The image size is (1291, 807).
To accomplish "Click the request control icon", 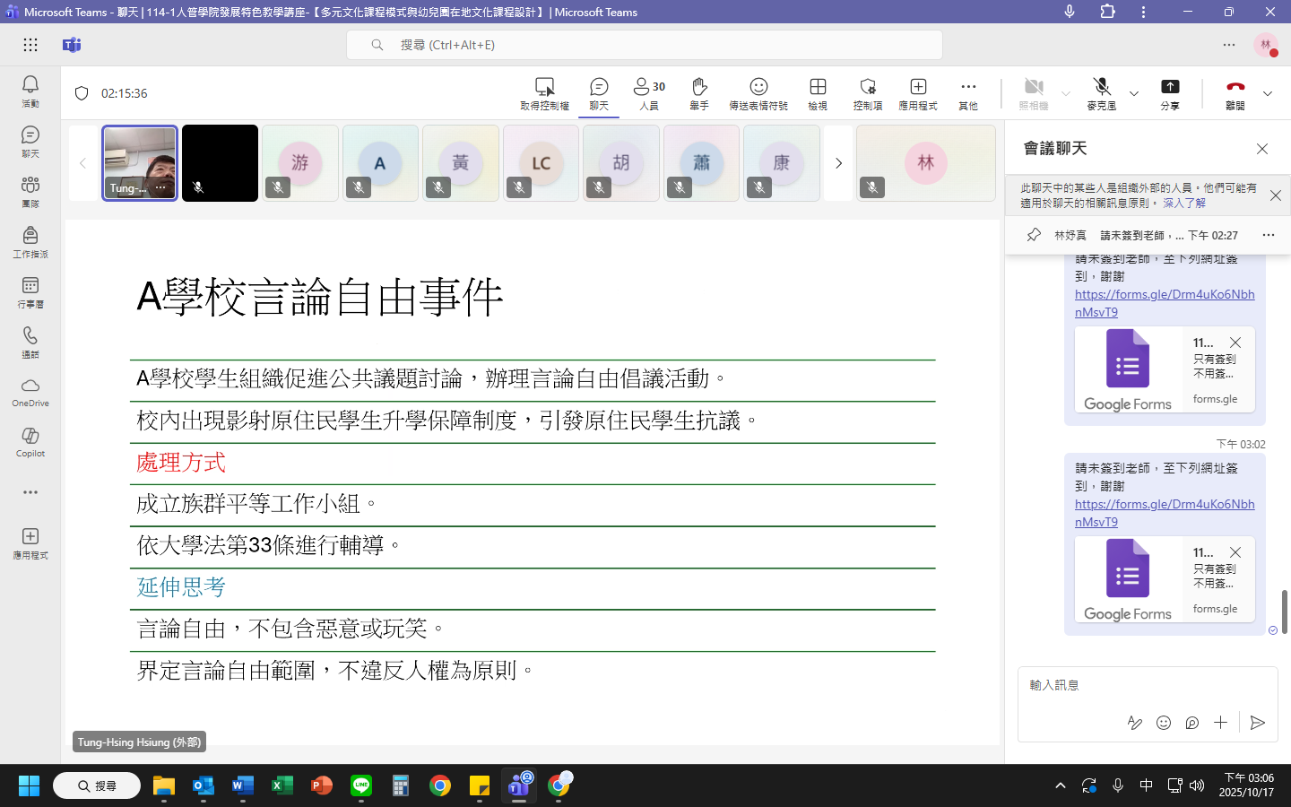I will [544, 92].
